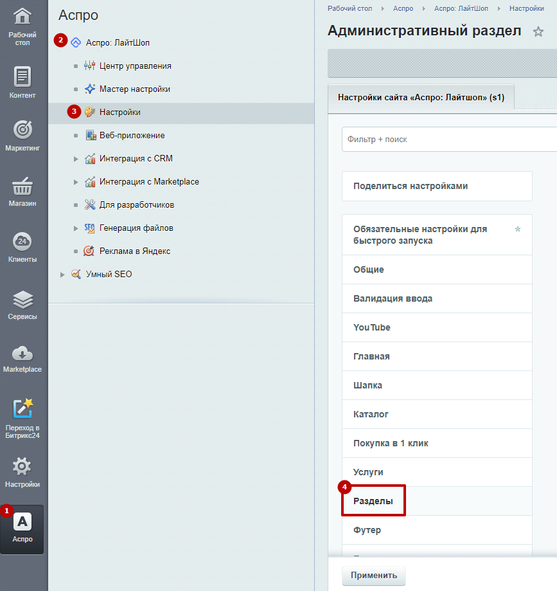557x591 pixels.
Task: Select Обязательные настройки для быстрого запуска
Action: pos(437,235)
